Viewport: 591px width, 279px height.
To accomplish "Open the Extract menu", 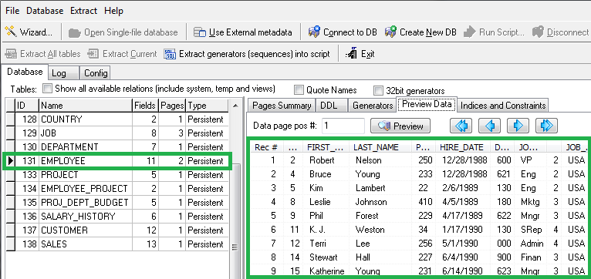I will tap(83, 11).
